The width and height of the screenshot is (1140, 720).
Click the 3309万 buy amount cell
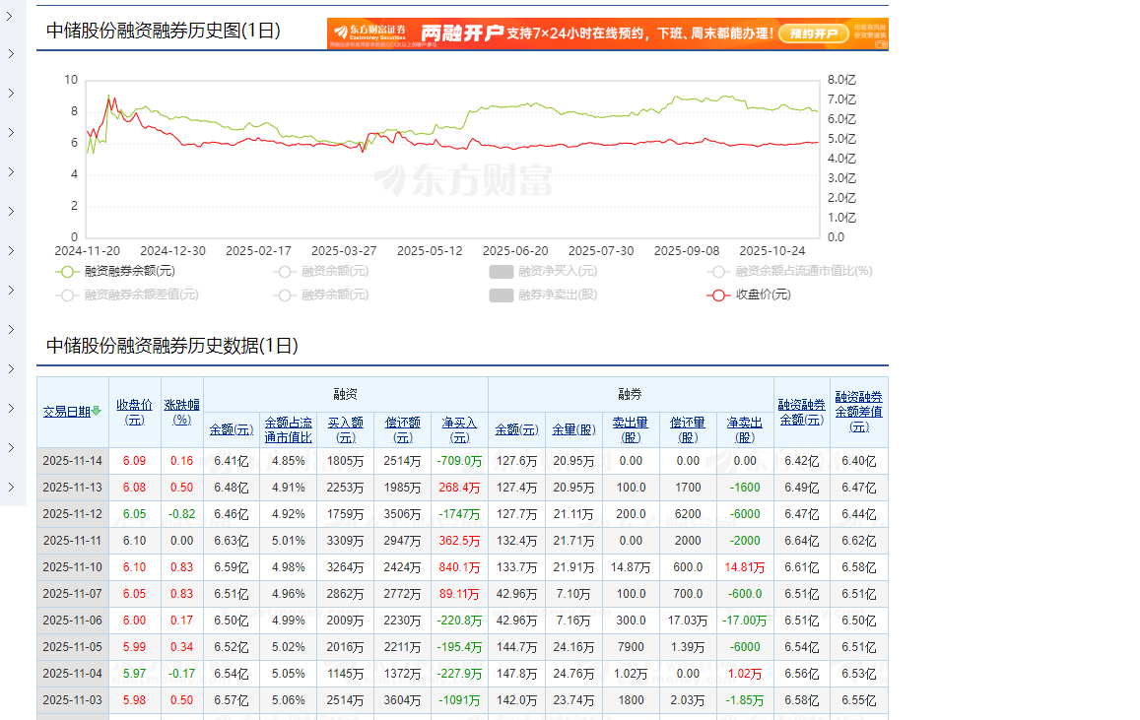[345, 541]
